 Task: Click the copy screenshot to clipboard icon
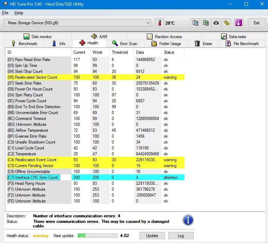pyautogui.click(x=206, y=23)
